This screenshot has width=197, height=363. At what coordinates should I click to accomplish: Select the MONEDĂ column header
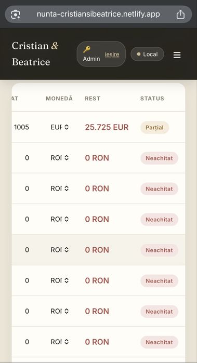tap(59, 98)
